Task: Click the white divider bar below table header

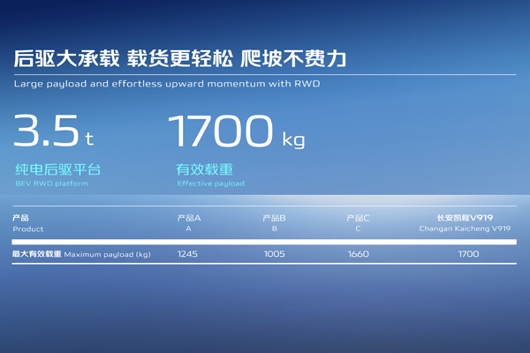Action: coord(264,241)
